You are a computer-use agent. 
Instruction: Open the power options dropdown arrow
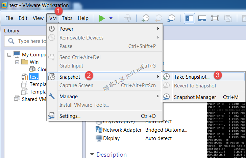(x=111, y=18)
